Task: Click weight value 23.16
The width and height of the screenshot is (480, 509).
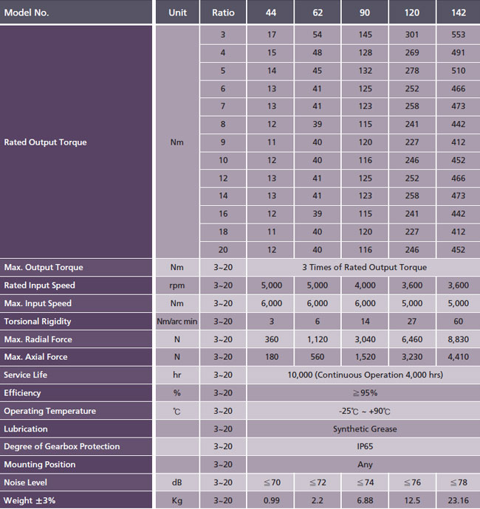Action: [x=459, y=500]
